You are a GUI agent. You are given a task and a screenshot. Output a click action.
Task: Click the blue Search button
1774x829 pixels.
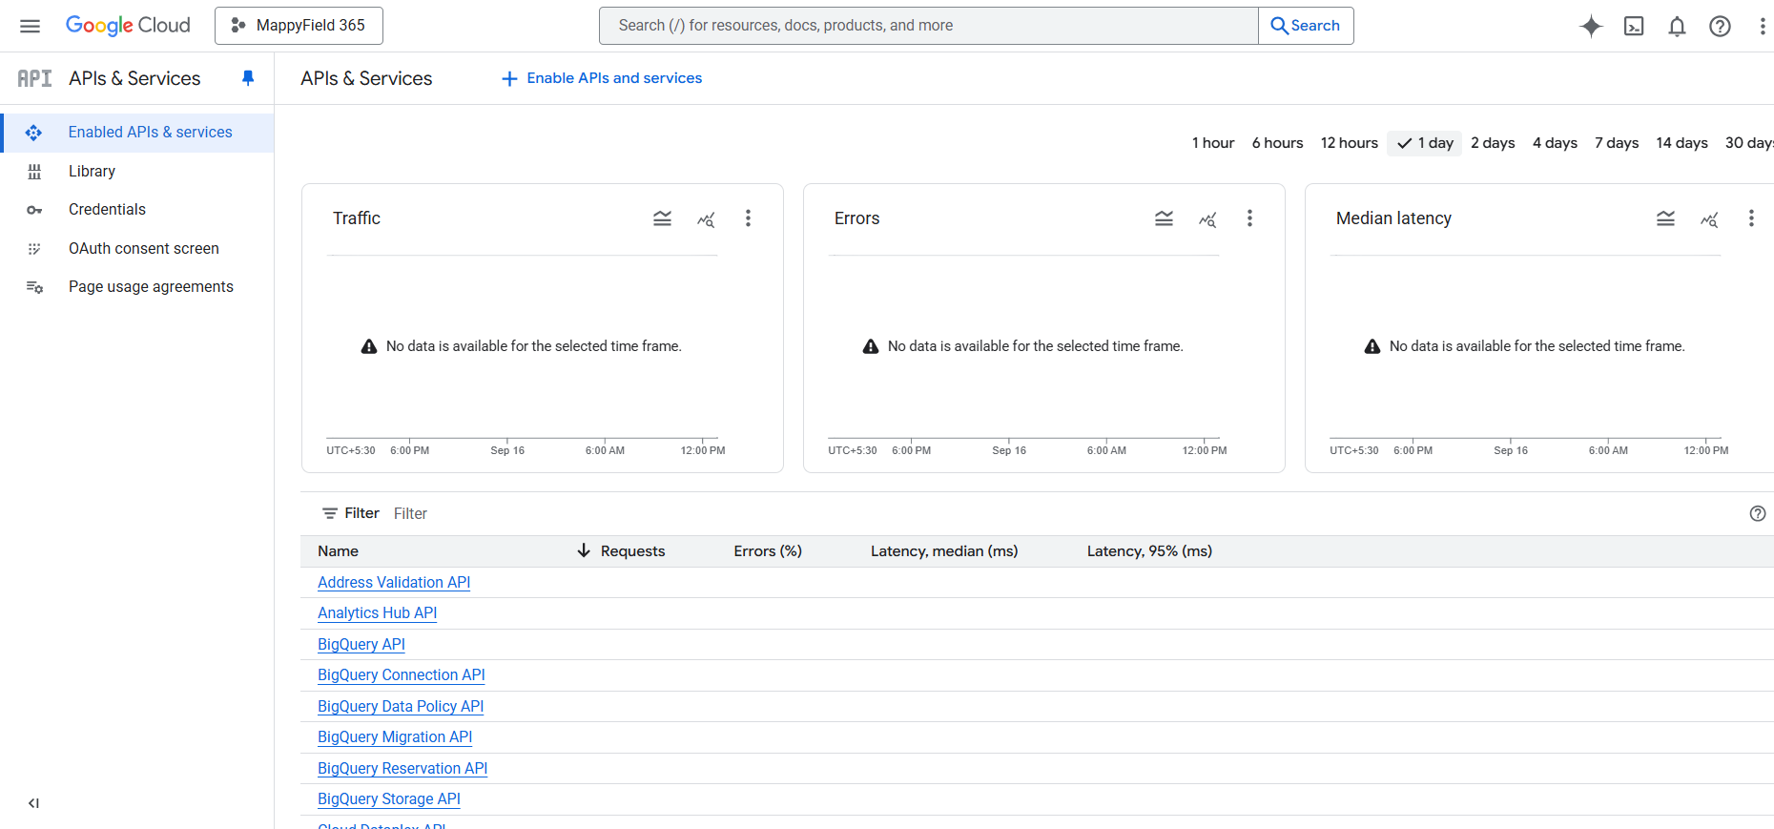click(1306, 26)
